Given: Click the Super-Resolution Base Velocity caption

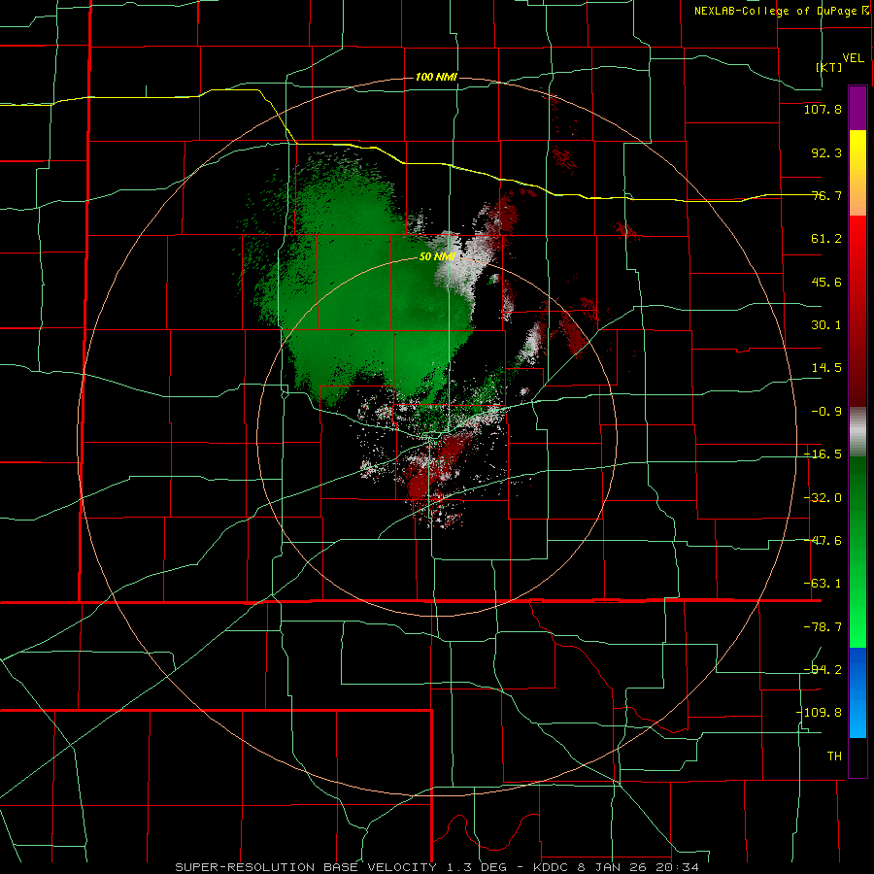Looking at the screenshot, I should click(x=437, y=867).
